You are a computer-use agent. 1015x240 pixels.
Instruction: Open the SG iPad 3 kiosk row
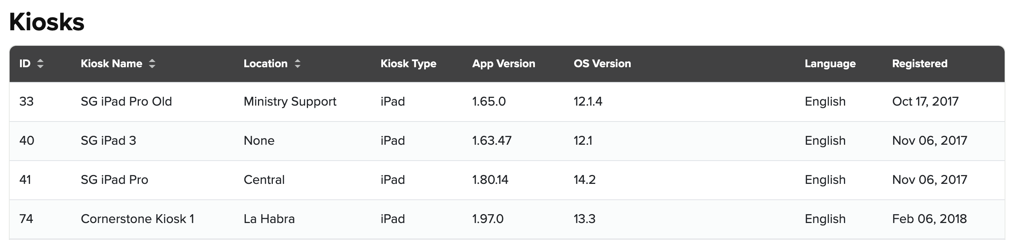coord(108,141)
